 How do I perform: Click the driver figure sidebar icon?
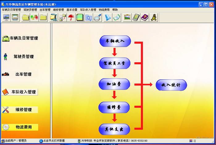pyautogui.click(x=6, y=56)
